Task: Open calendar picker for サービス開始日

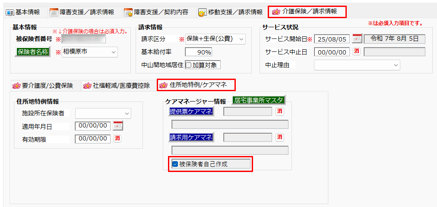Action: coord(357,39)
